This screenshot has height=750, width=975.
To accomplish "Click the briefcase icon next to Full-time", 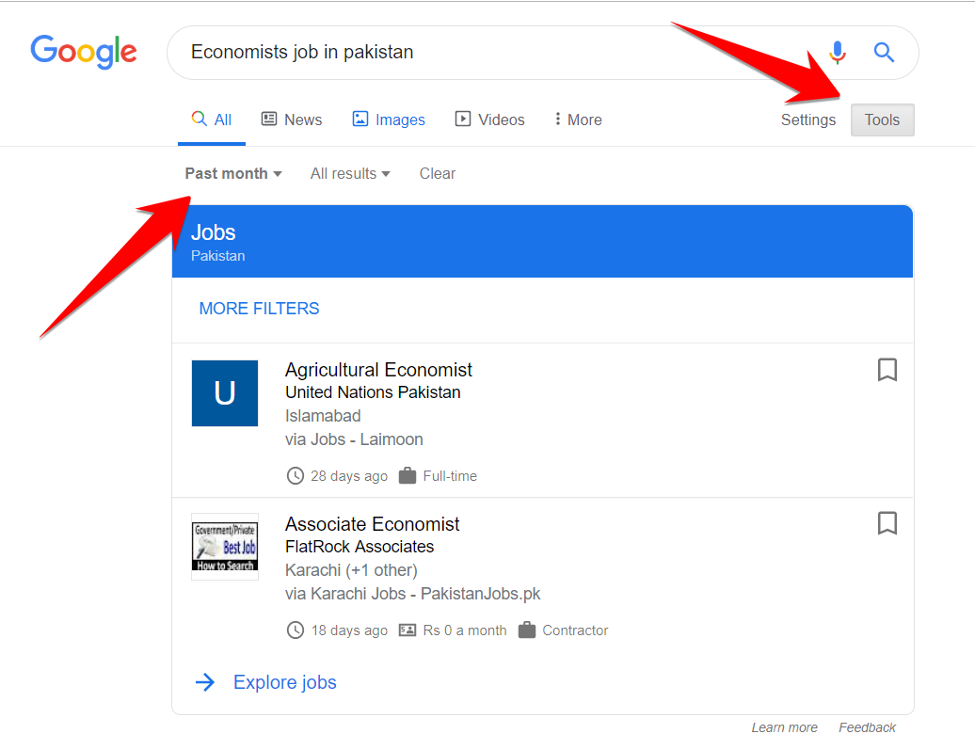I will 408,476.
